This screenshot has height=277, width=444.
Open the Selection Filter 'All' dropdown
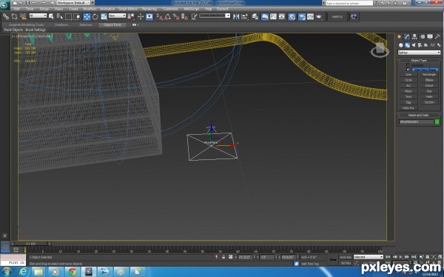pyautogui.click(x=38, y=16)
